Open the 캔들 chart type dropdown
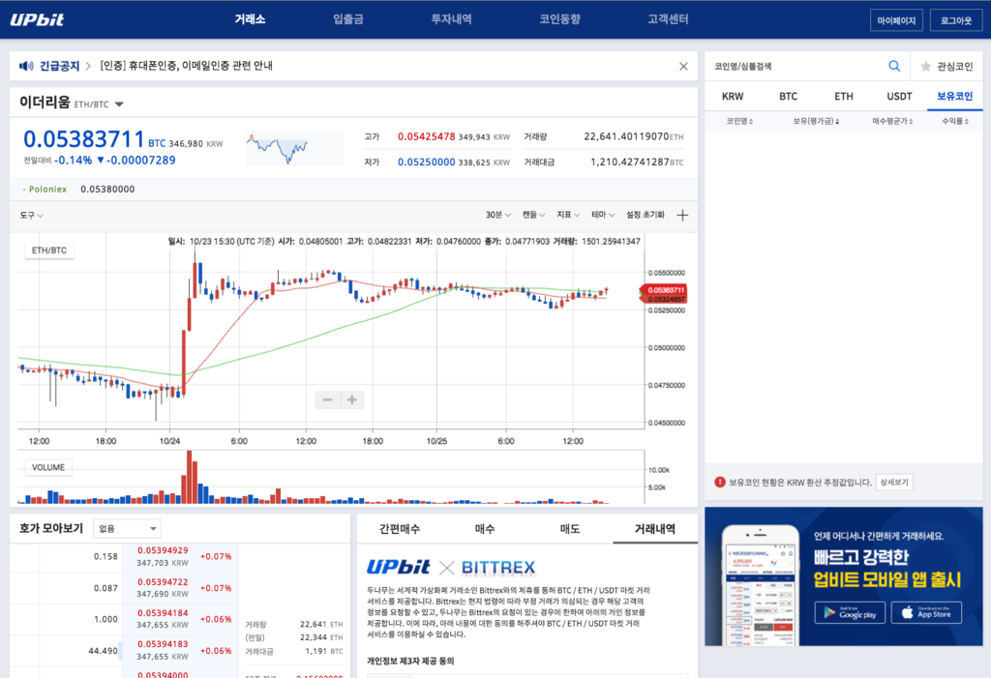991x678 pixels. (x=533, y=215)
